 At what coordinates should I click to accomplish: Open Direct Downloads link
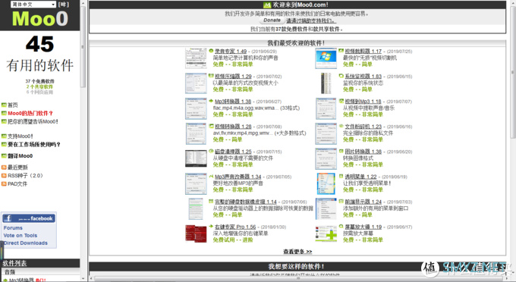tap(26, 243)
